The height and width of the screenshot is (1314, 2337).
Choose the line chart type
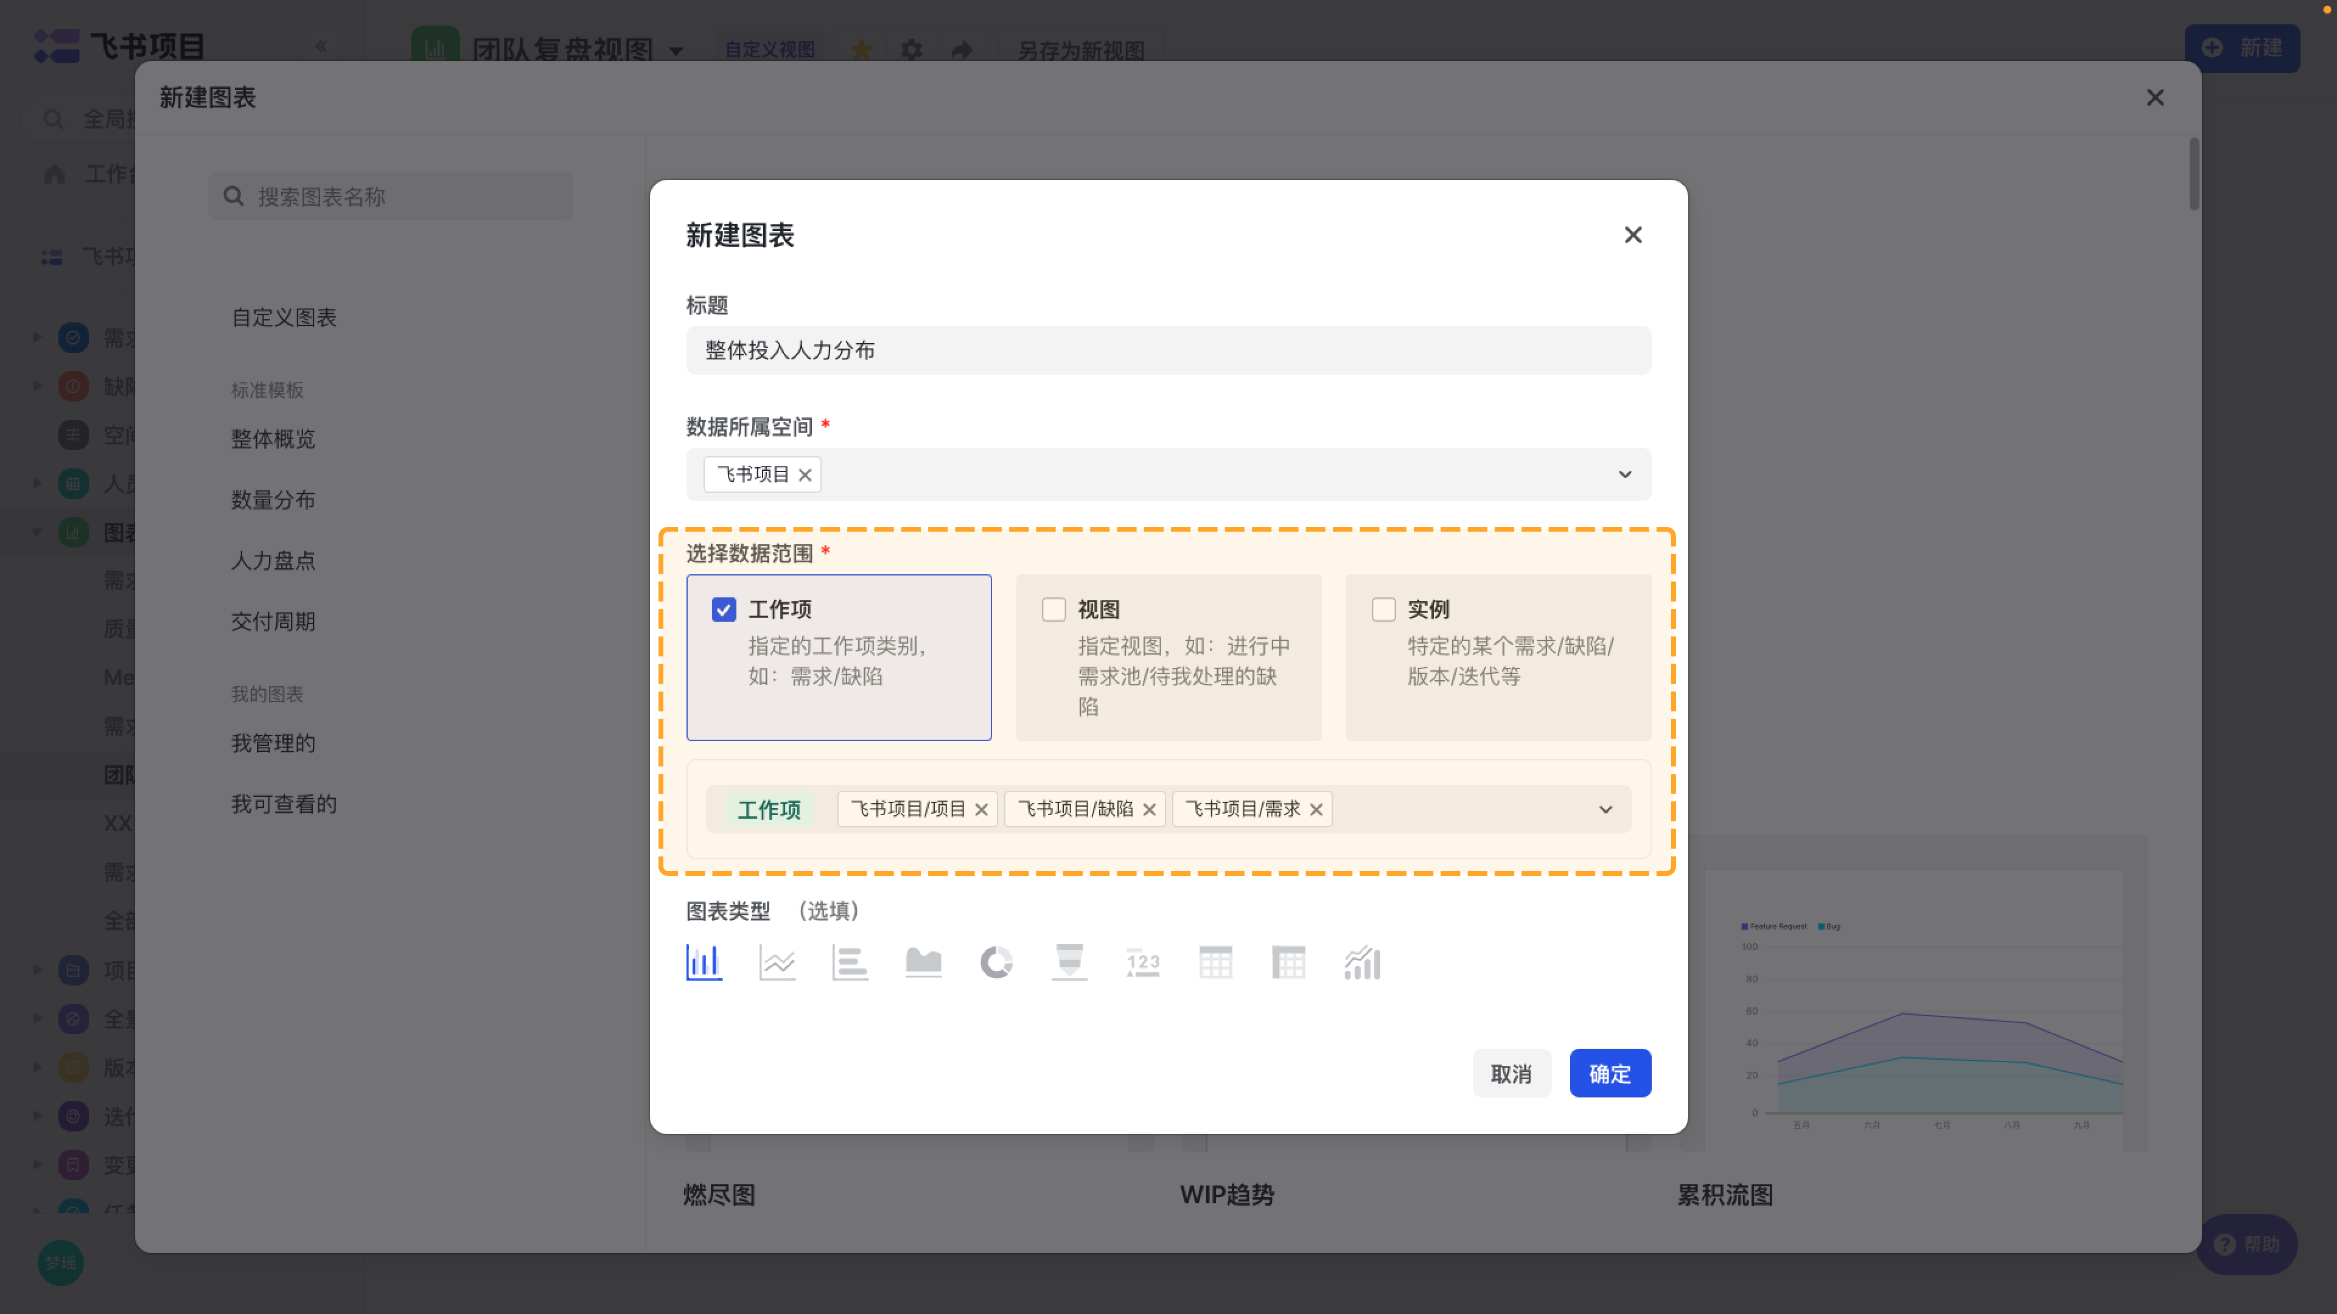[x=778, y=962]
